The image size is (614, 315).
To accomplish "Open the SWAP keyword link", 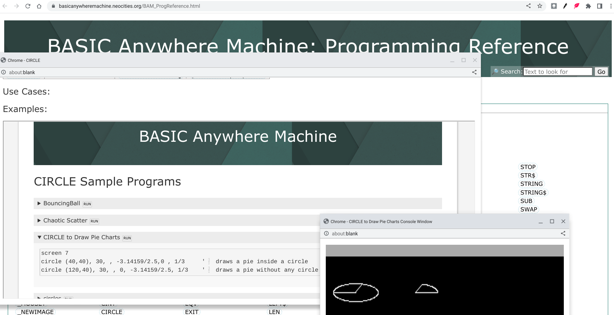I will click(529, 209).
